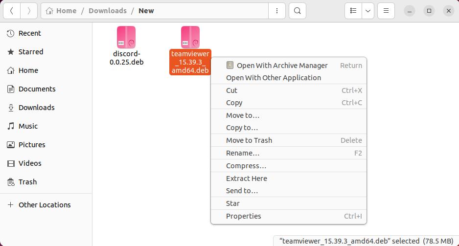The image size is (459, 246).
Task: Click Home in the path bar
Action: click(62, 11)
